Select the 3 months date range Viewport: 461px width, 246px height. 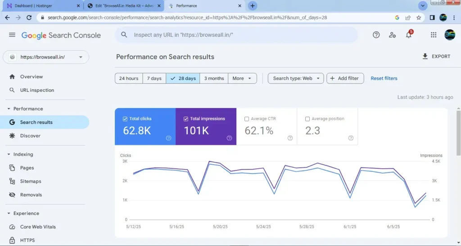pyautogui.click(x=214, y=78)
